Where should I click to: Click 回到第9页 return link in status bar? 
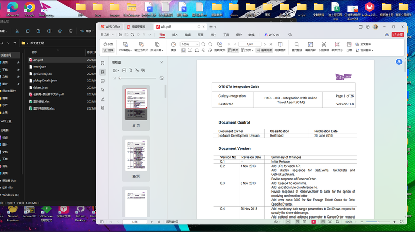(172, 222)
